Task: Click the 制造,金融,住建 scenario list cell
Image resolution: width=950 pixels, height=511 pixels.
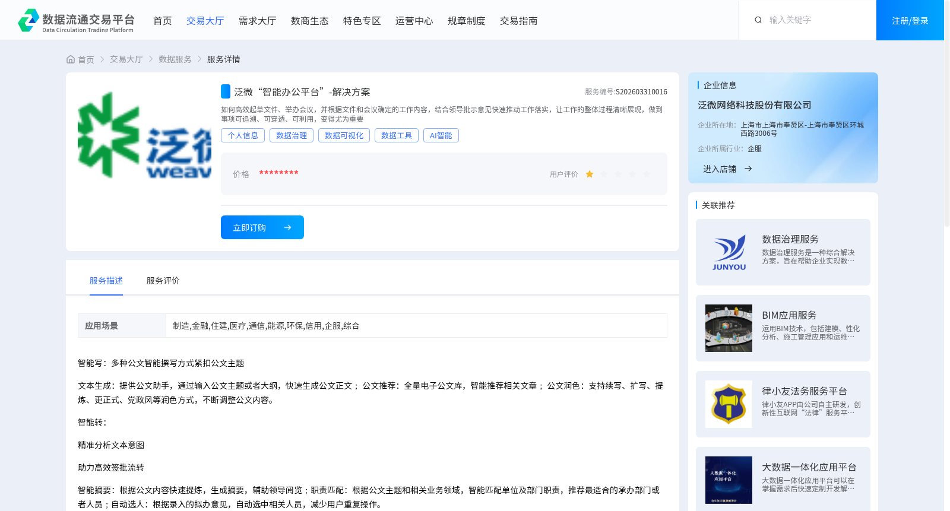Action: click(416, 326)
